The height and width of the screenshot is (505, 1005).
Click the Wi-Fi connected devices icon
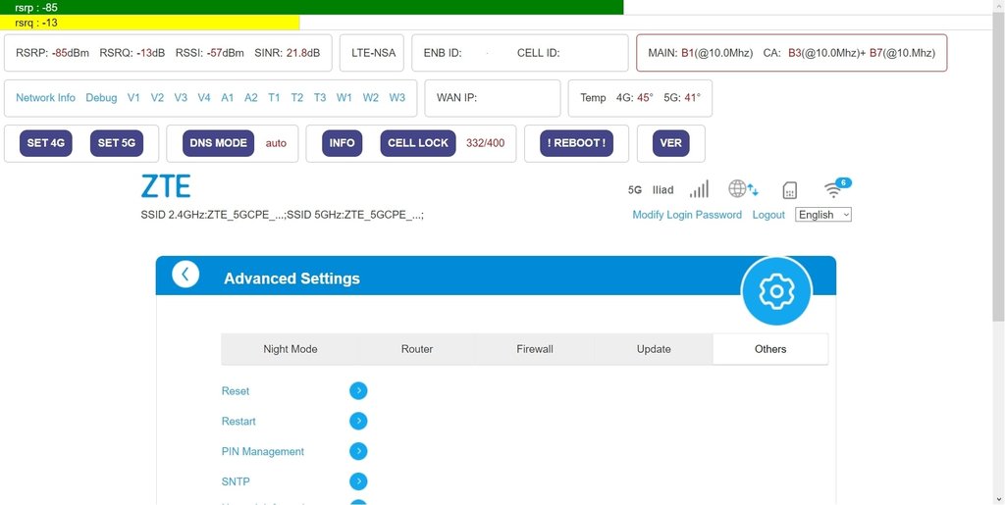(x=835, y=189)
